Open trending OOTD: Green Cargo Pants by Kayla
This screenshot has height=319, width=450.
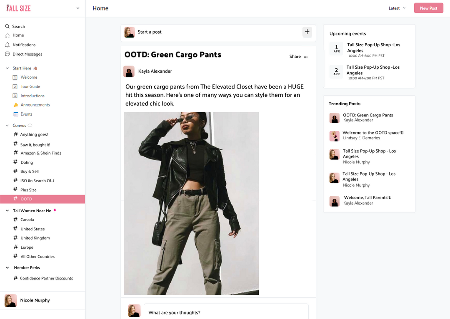tap(368, 115)
